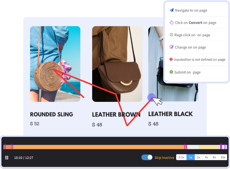Select the 1x playback speed
Viewport: 230px width, 169px height.
click(x=191, y=157)
